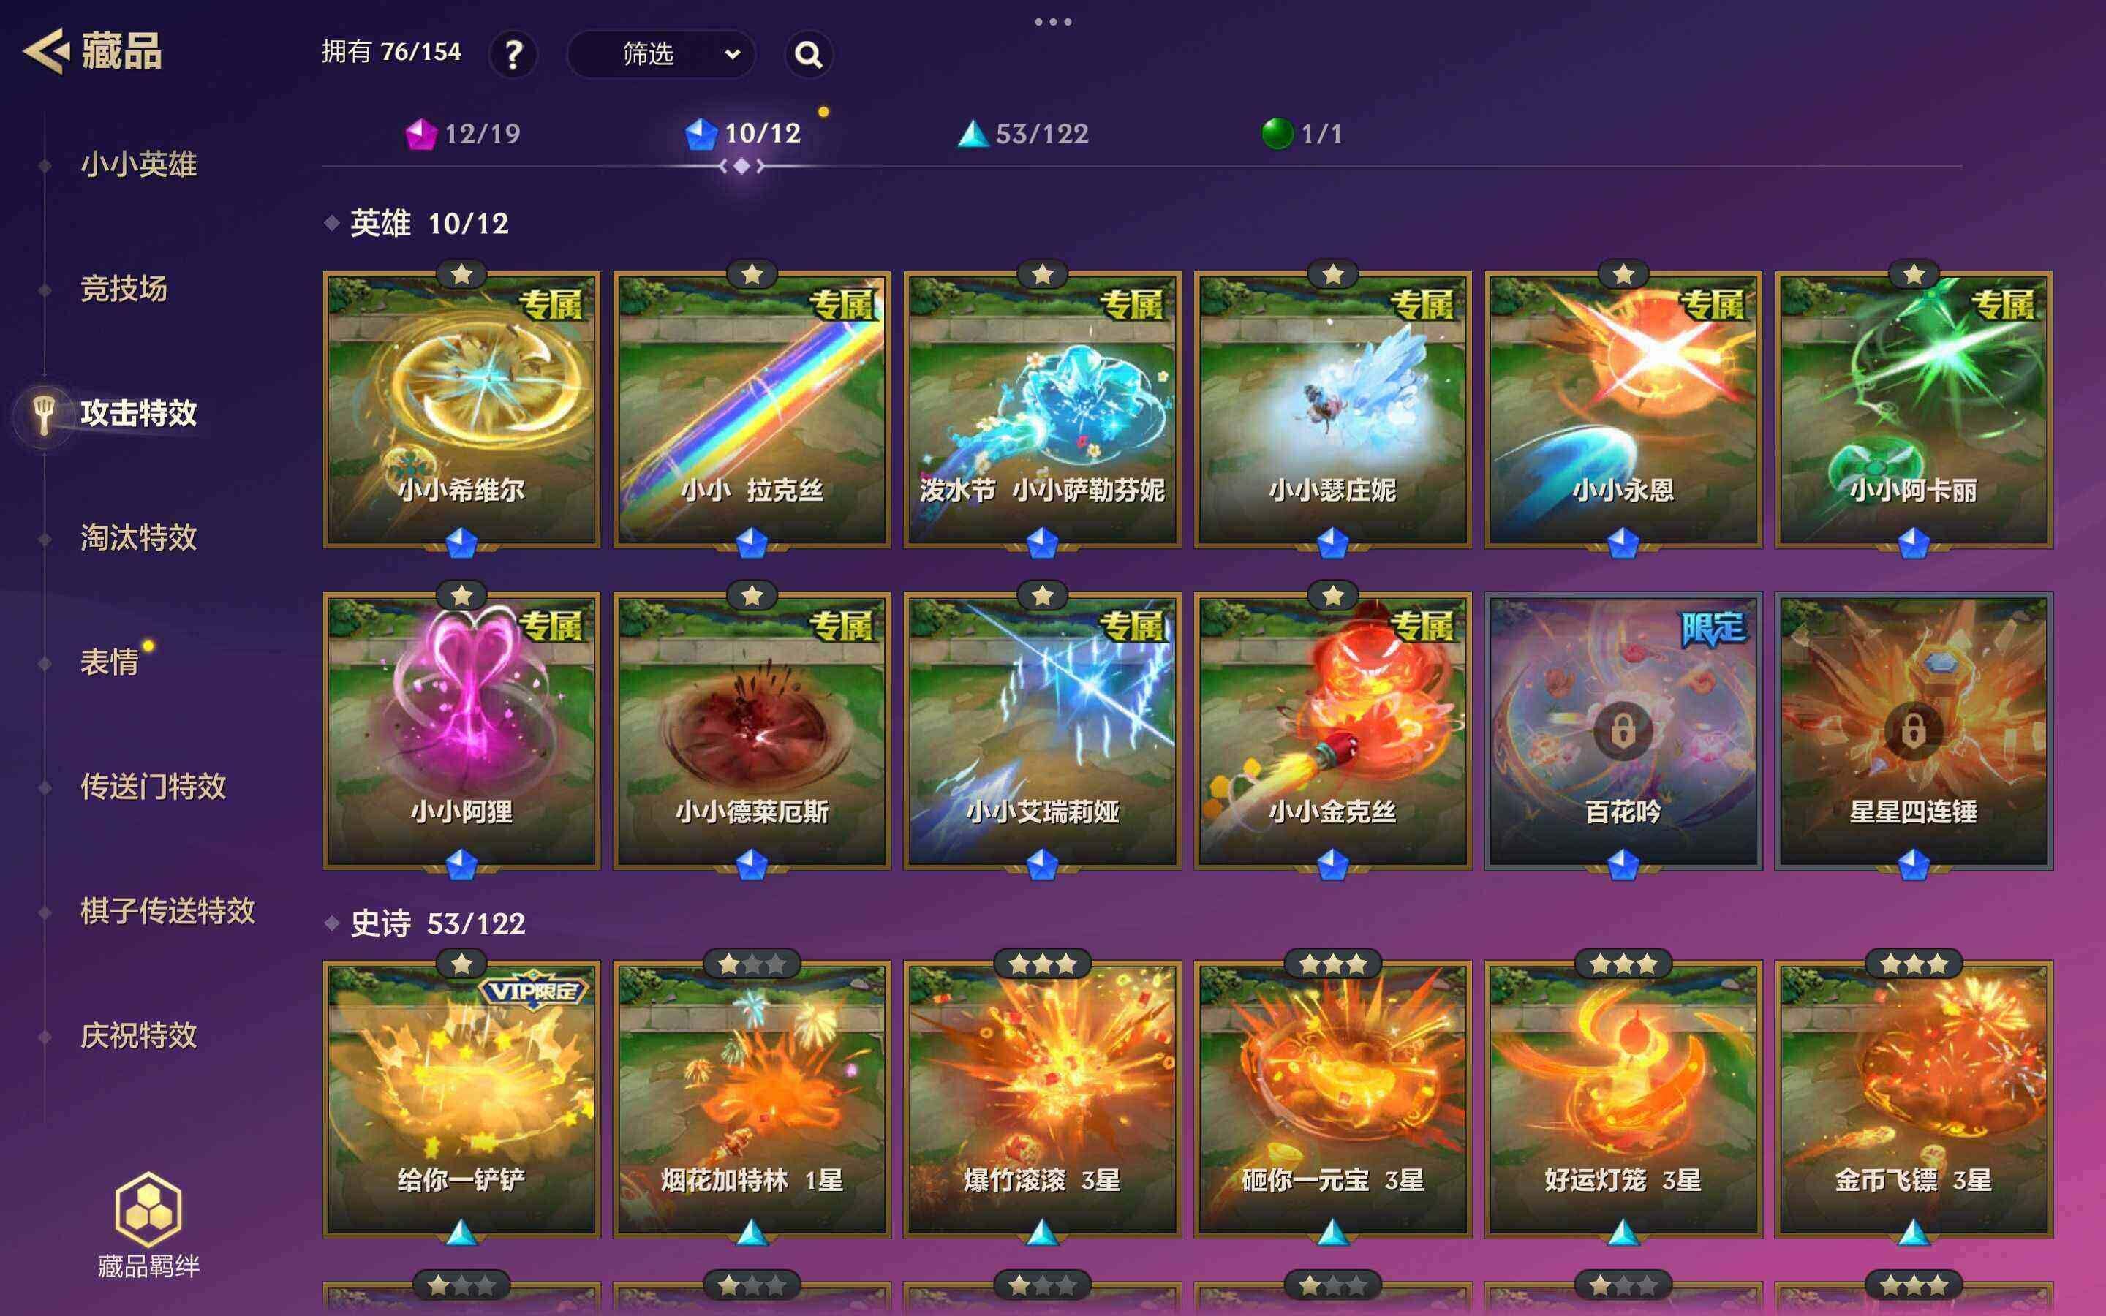Image resolution: width=2106 pixels, height=1316 pixels.
Task: Click the locked 百花吟 lock icon
Action: [x=1623, y=731]
